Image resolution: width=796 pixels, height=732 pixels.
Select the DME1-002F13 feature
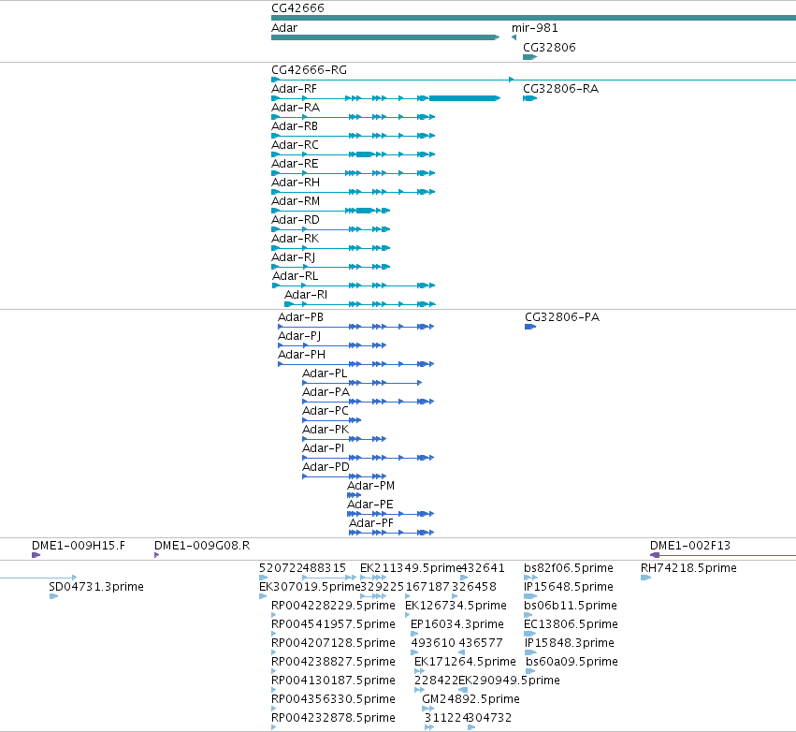tap(723, 555)
